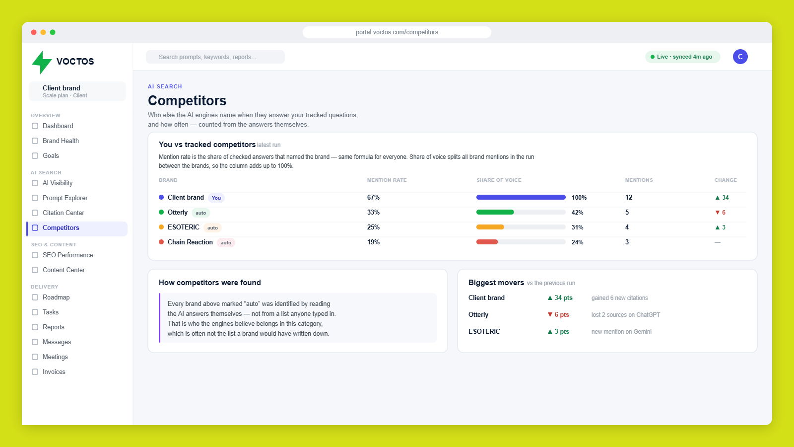Click the Share of Voice column header
Screen dimensions: 794x447
[x=499, y=180]
